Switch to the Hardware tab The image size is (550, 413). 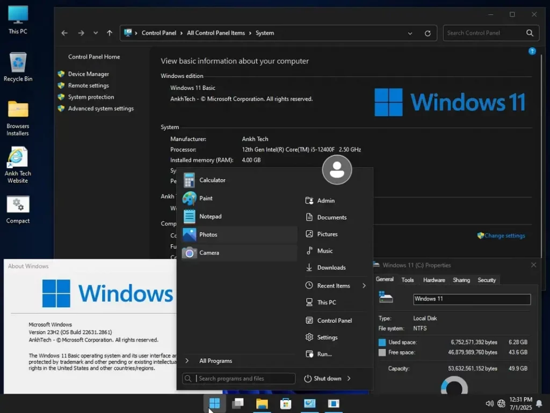pos(433,280)
